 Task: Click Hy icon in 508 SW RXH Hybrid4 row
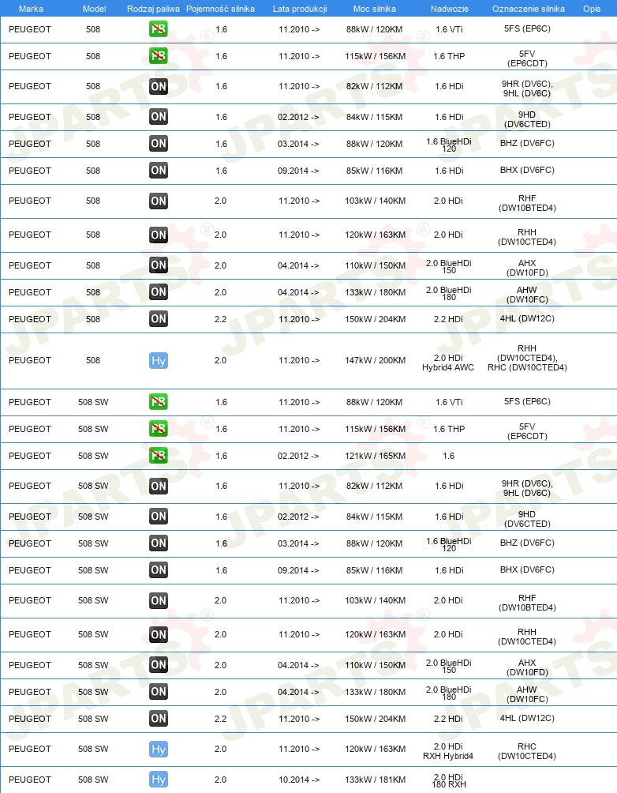[158, 749]
